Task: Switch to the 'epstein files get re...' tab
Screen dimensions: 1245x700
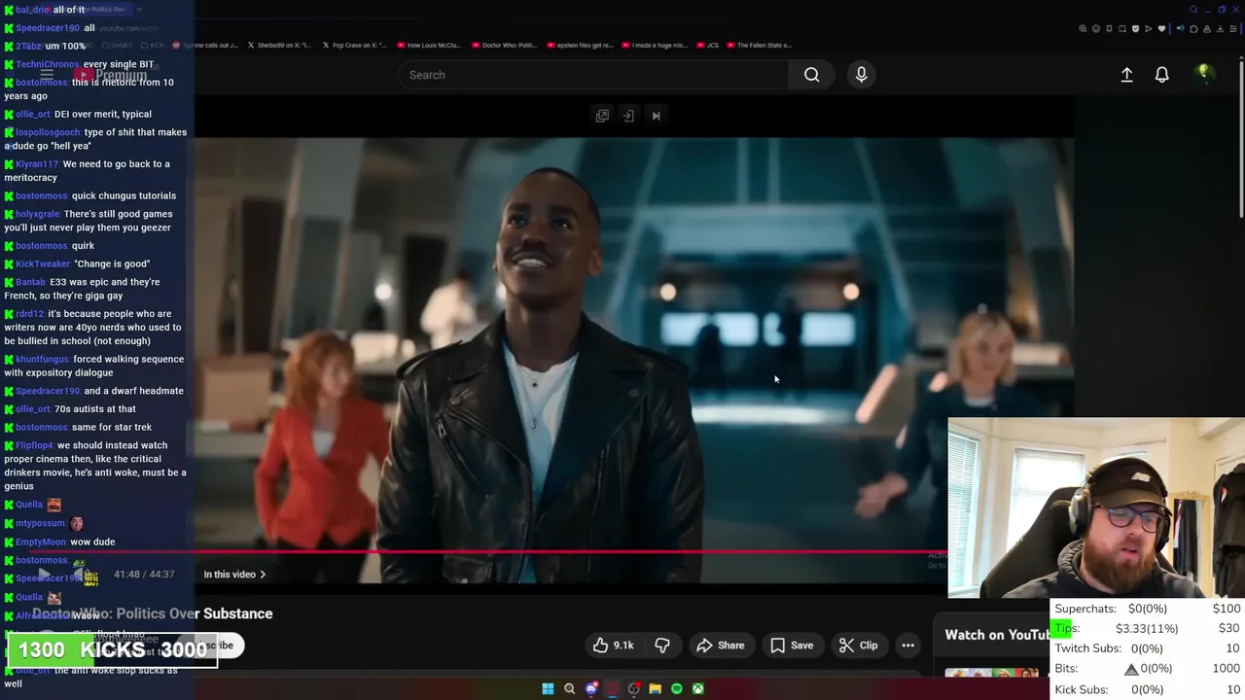Action: coord(580,45)
